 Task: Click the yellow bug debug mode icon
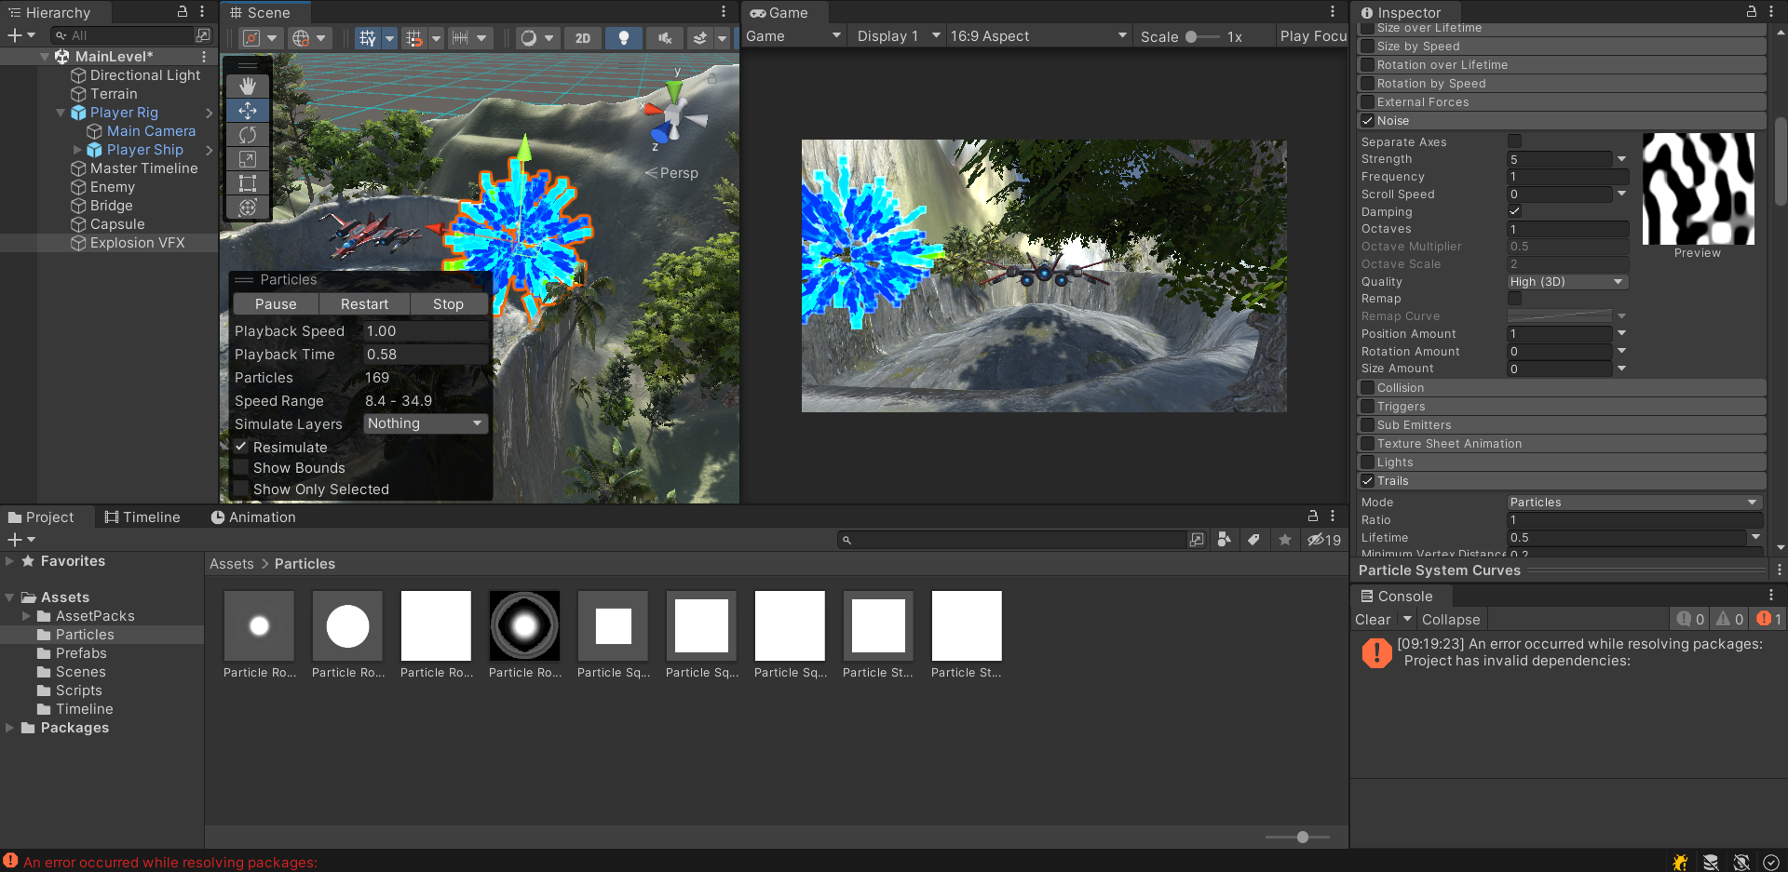coord(1681,862)
